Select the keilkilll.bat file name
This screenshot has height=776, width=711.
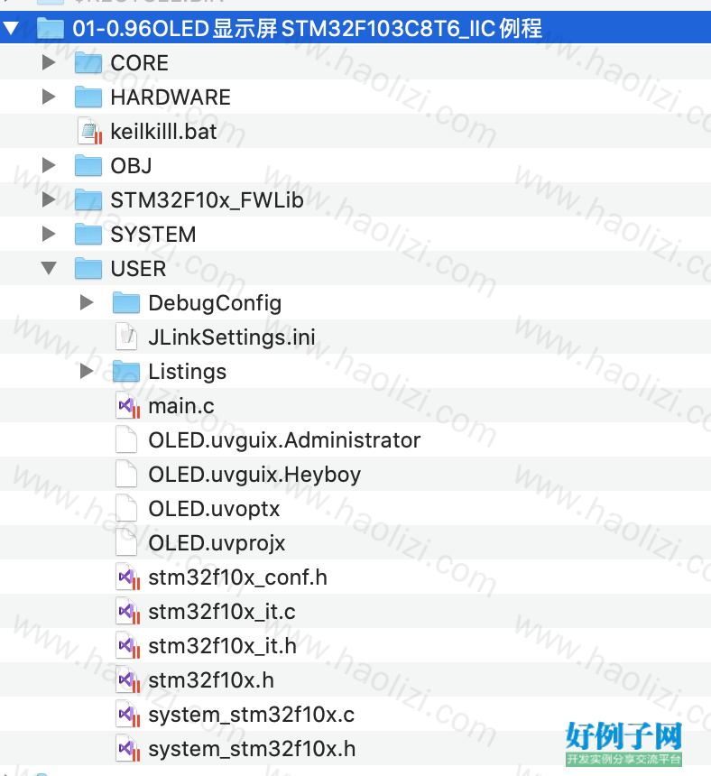click(164, 132)
